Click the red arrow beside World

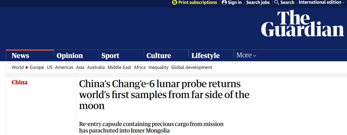27,67
